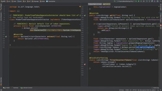
Task: Click TokenSplitter editor breadcrumb
Action: point(95,4)
